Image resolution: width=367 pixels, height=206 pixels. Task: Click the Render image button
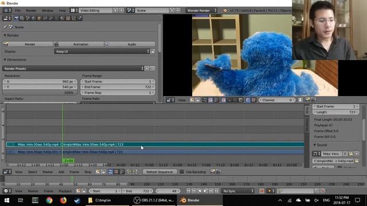(x=28, y=44)
